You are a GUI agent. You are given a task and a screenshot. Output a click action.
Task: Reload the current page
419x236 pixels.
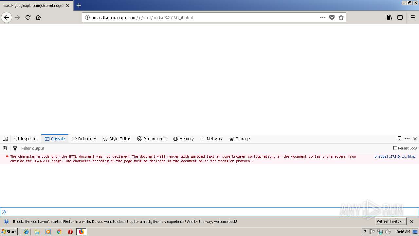pos(28,17)
